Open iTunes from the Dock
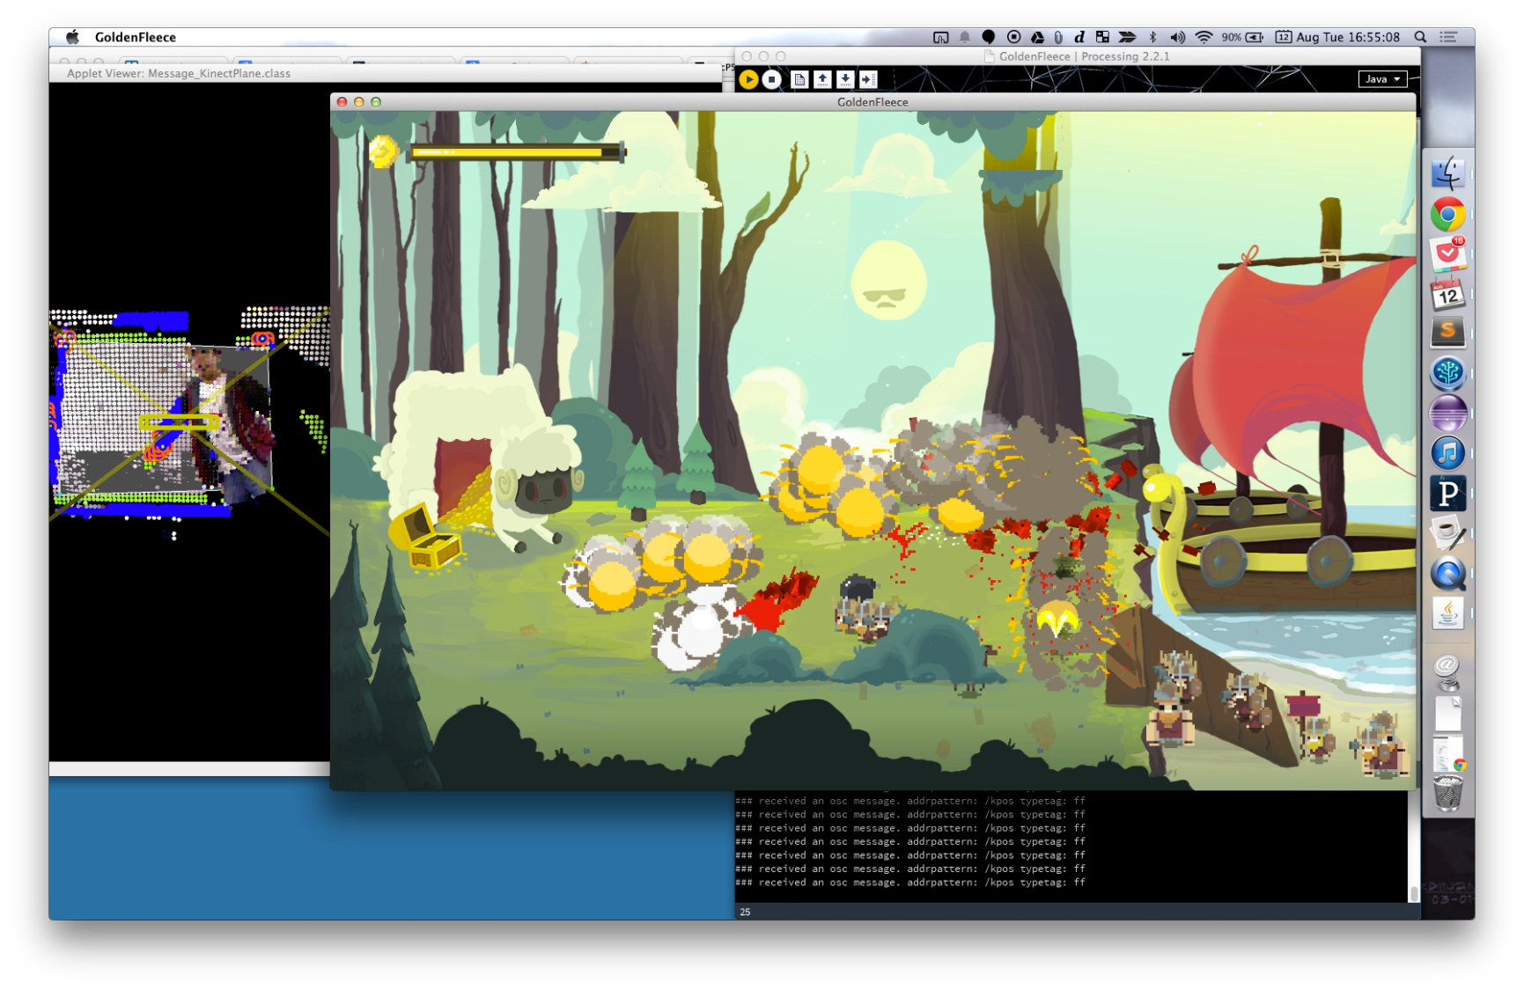This screenshot has height=990, width=1524. [1447, 453]
